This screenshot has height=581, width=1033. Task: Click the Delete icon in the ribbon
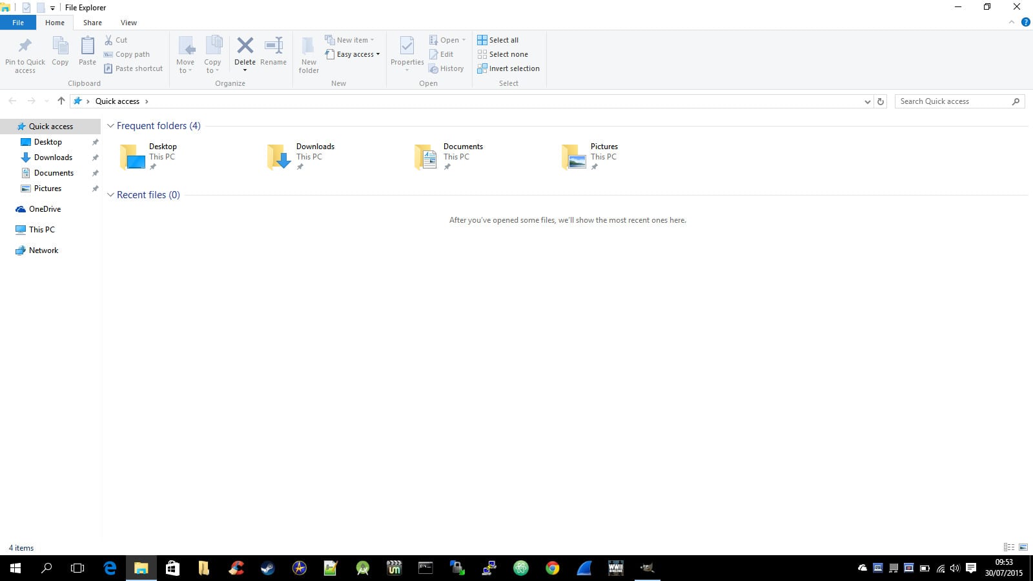click(245, 46)
